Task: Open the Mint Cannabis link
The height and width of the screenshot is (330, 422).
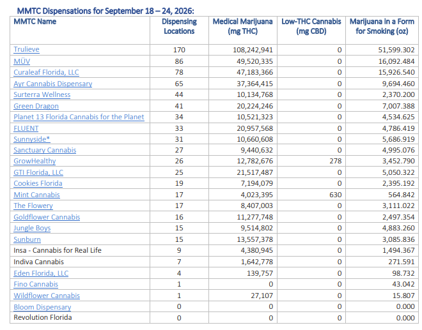Action: [x=36, y=195]
